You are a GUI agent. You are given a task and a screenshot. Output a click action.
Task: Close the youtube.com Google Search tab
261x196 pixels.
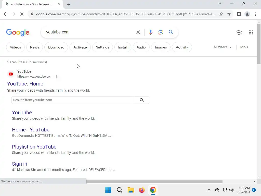pyautogui.click(x=59, y=4)
